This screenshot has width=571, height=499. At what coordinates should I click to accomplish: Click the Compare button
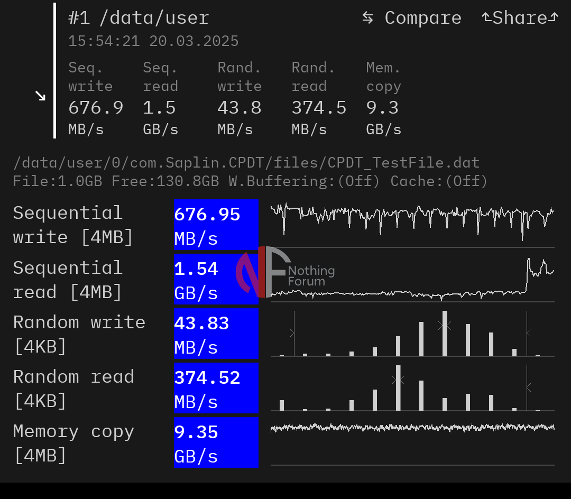coord(412,18)
